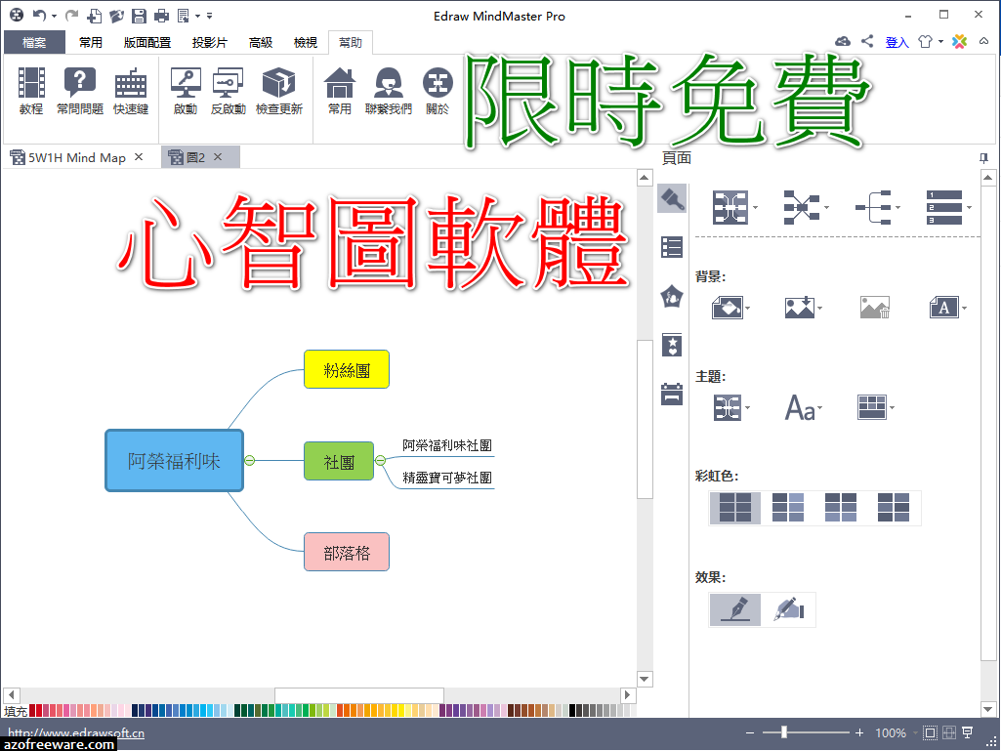Open the calendar task sidebar icon

pyautogui.click(x=672, y=394)
